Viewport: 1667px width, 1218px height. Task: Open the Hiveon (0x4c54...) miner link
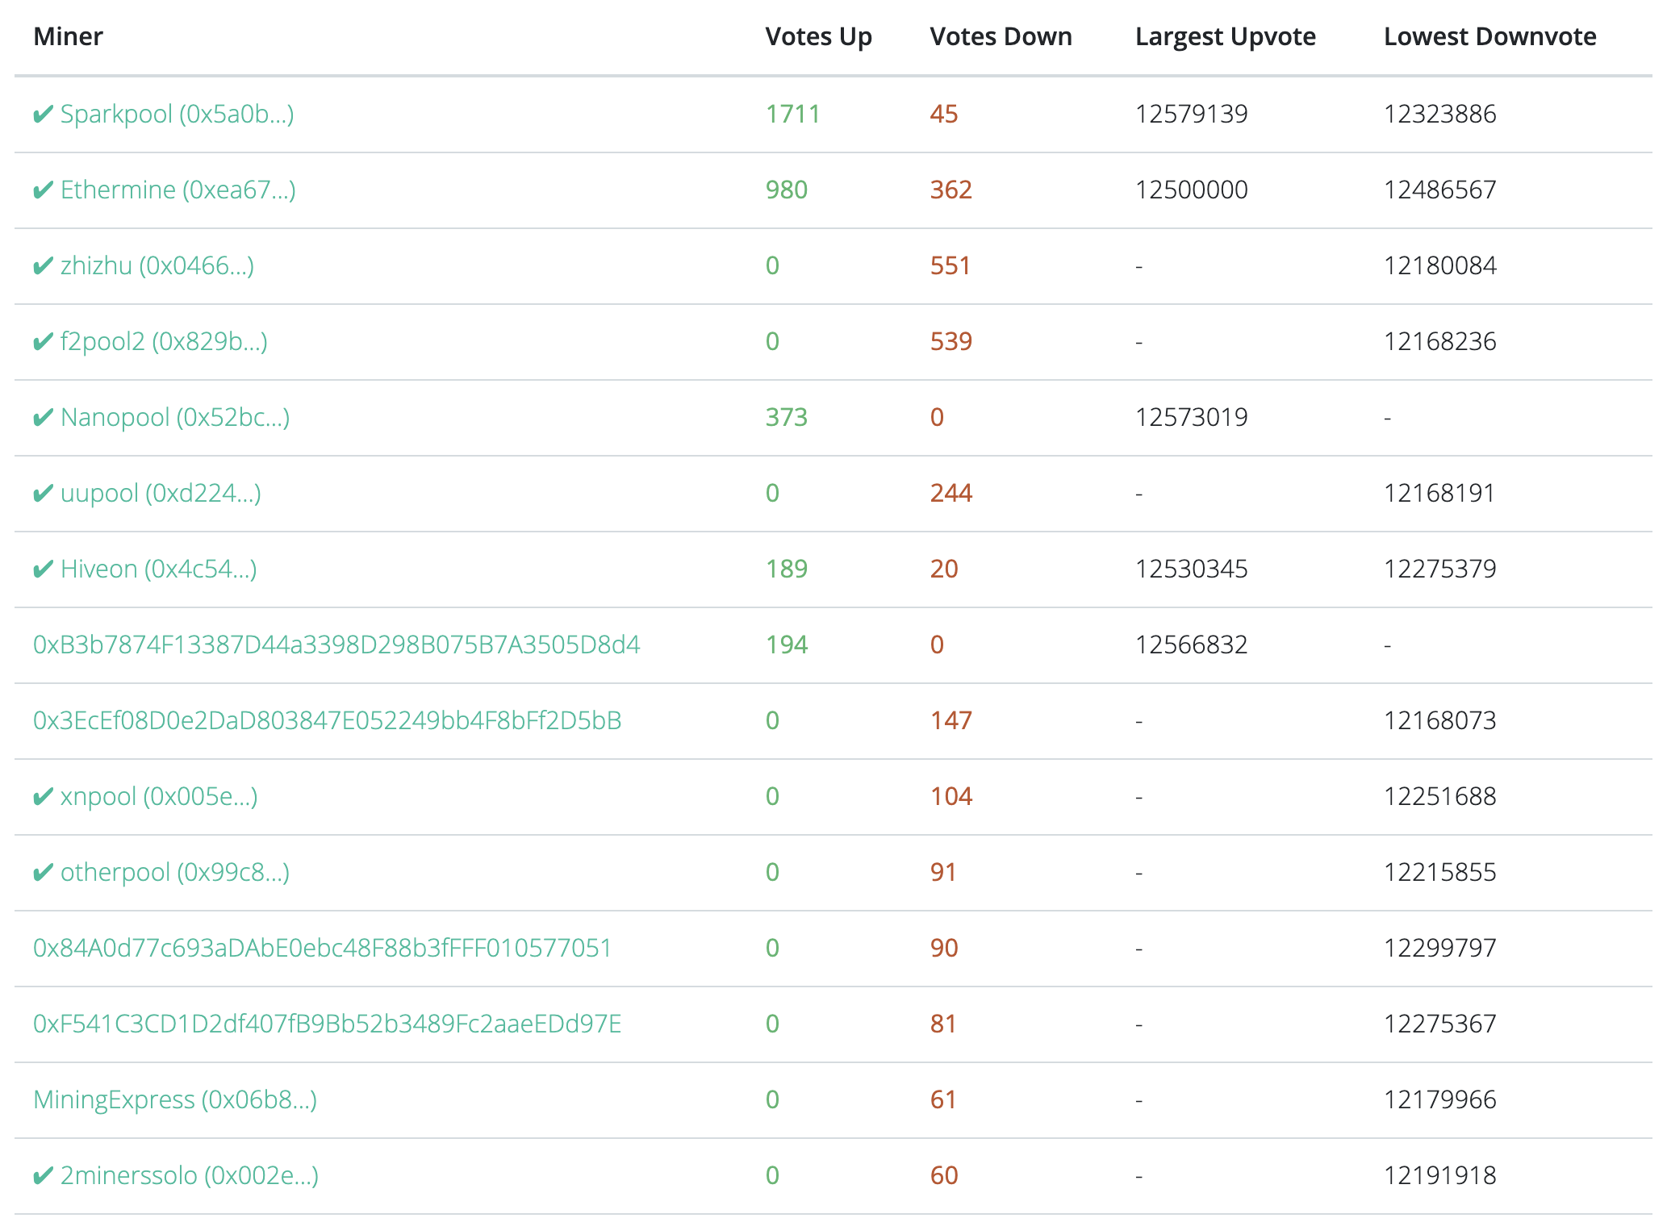159,569
